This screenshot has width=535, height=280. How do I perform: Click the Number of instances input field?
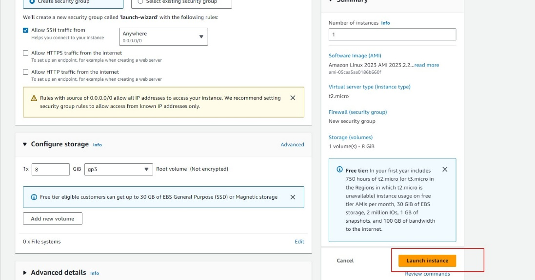pos(392,35)
